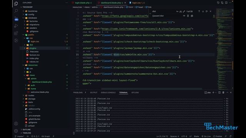Close the find widget
The height and width of the screenshot is (138, 246).
211,11
